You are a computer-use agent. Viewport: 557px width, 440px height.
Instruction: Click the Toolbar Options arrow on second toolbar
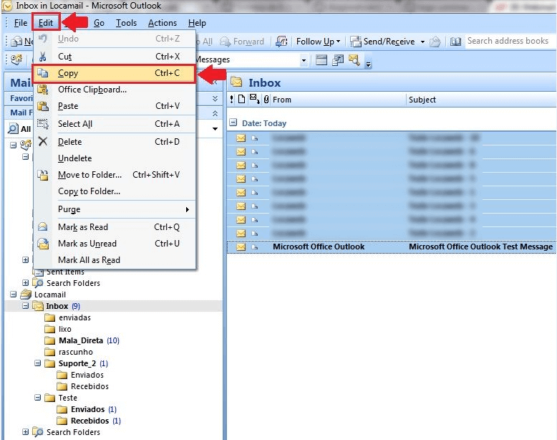pos(369,64)
